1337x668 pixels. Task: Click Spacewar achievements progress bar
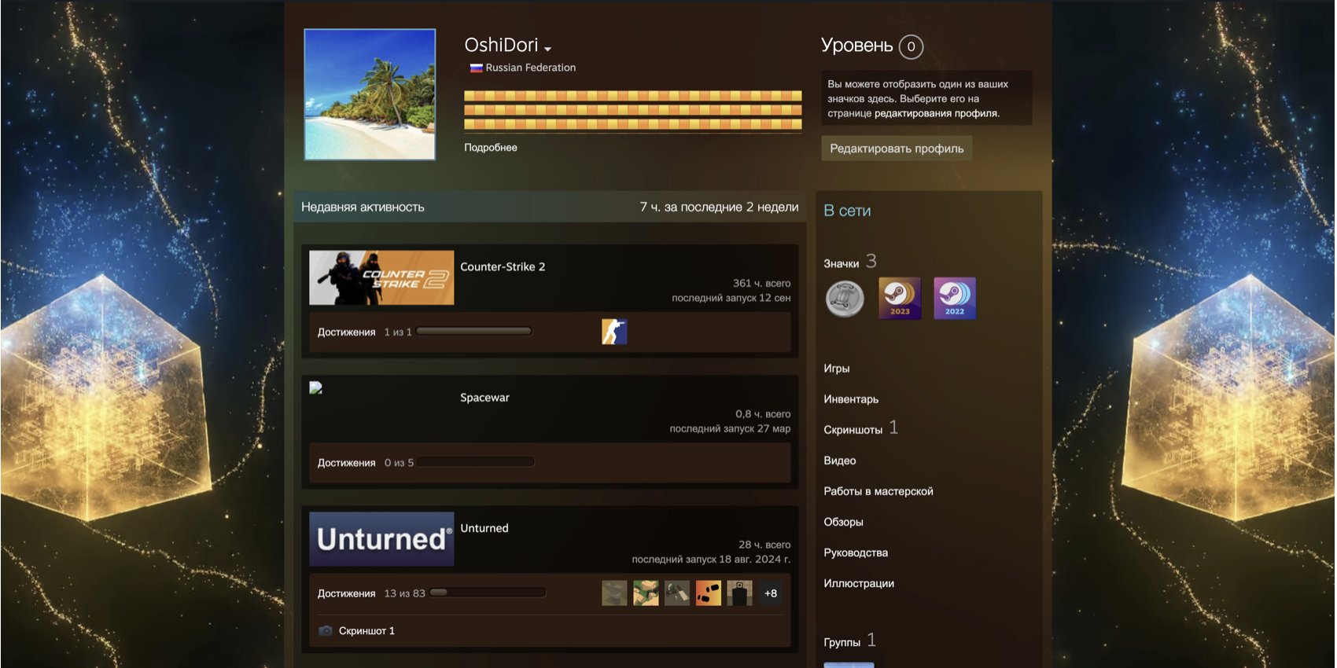(477, 462)
